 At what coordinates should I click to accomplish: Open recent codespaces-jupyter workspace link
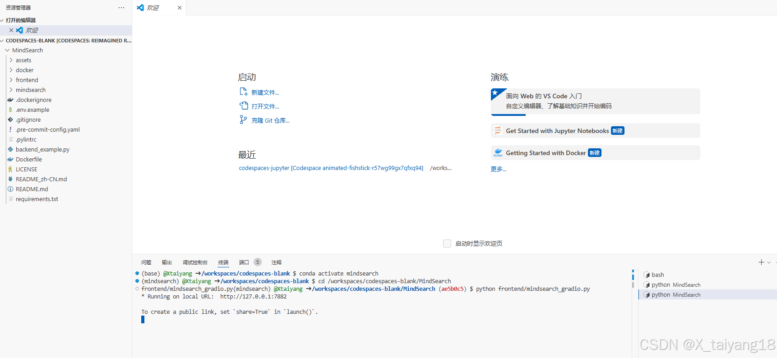[331, 168]
